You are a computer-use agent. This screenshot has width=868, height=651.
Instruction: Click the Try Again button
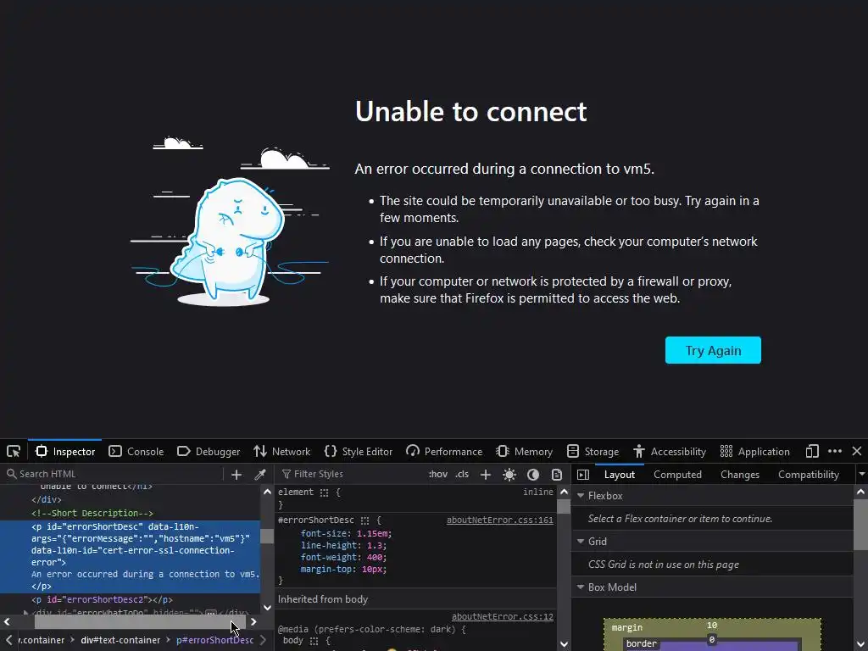pos(713,350)
